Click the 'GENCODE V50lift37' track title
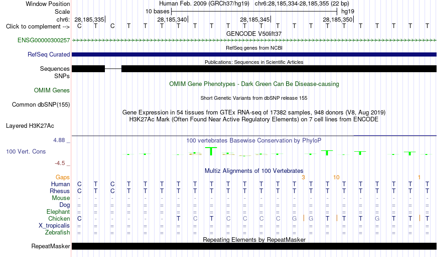Screen dimensions: 437x257 click(254, 34)
